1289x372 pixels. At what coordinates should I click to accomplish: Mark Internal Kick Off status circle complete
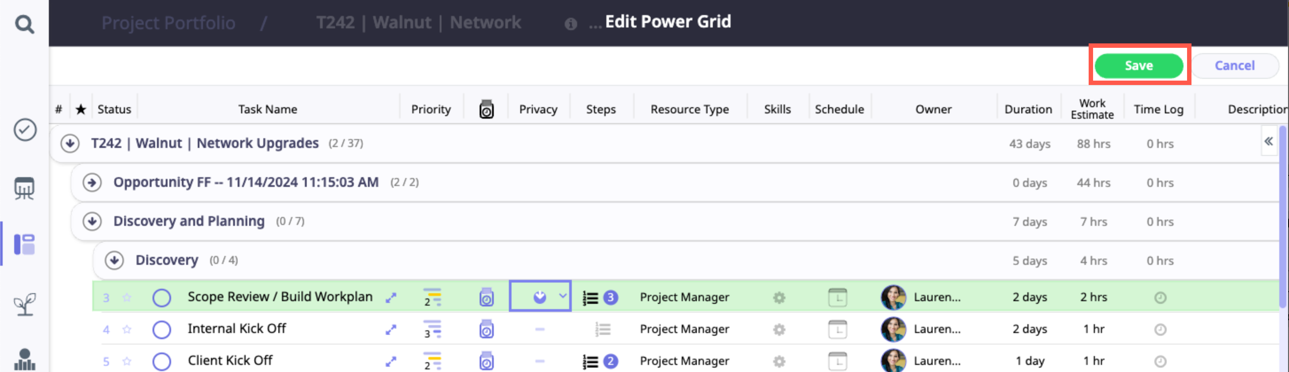162,329
